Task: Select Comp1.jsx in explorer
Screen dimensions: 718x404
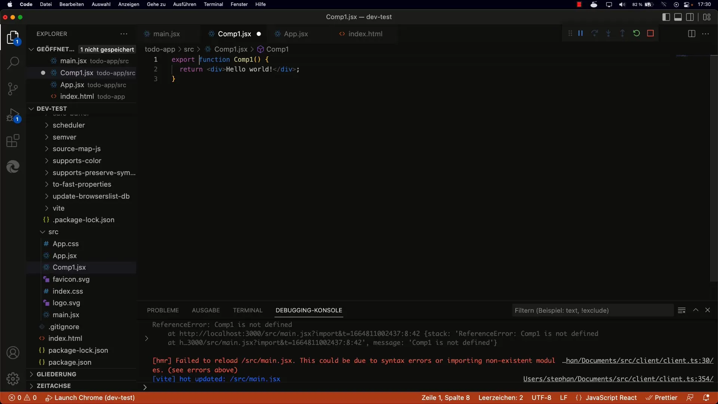Action: tap(69, 267)
